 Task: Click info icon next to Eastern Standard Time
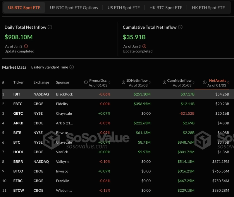click(x=72, y=67)
